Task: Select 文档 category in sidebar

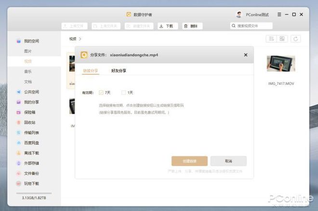Action: click(28, 82)
